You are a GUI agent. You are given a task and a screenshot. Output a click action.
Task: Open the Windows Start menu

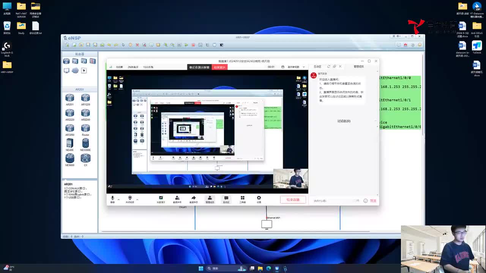[201, 268]
